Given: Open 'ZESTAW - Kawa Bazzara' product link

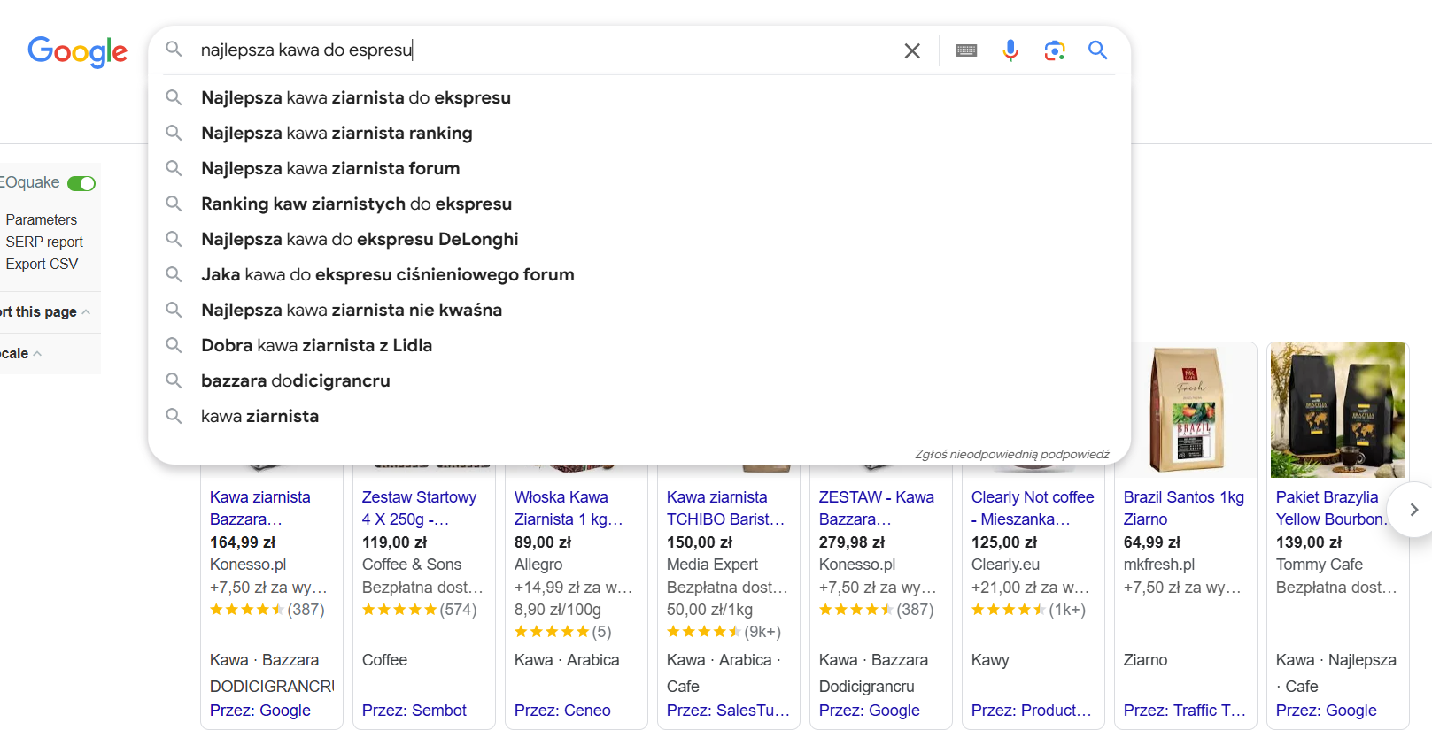Looking at the screenshot, I should click(877, 508).
